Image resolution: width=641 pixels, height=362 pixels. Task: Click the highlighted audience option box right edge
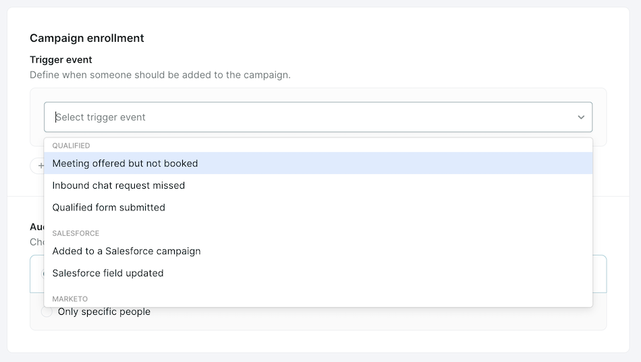click(x=600, y=274)
